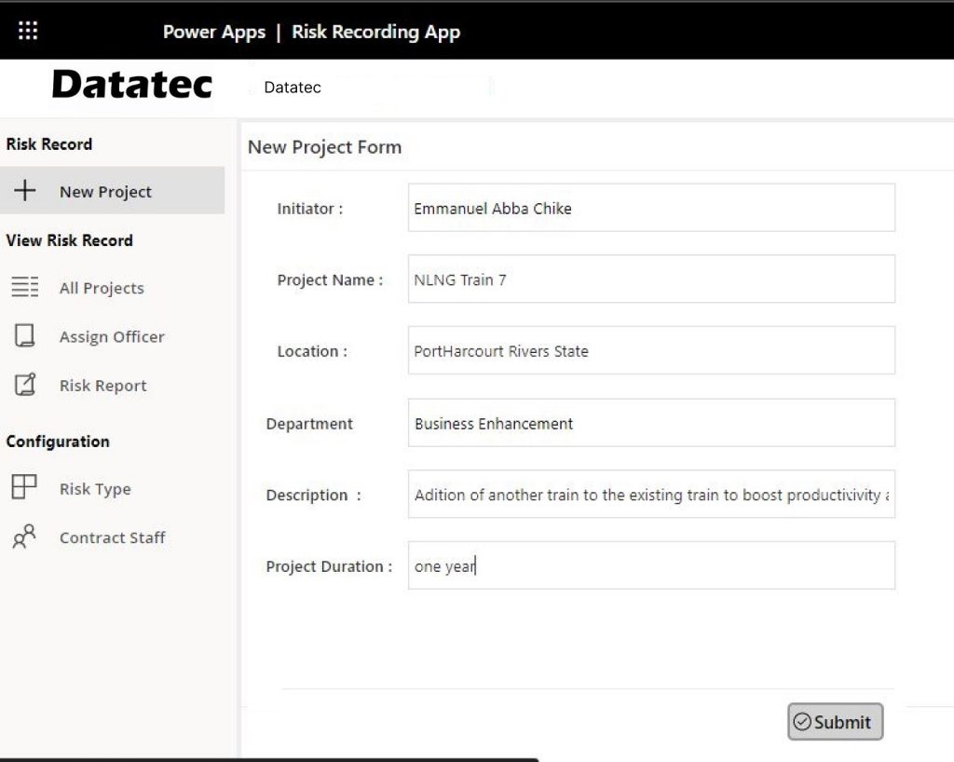Open the waffle app launcher menu
The height and width of the screenshot is (762, 954).
pos(27,29)
